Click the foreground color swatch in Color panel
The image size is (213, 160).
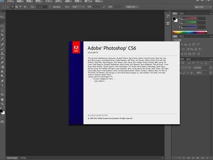(174, 19)
